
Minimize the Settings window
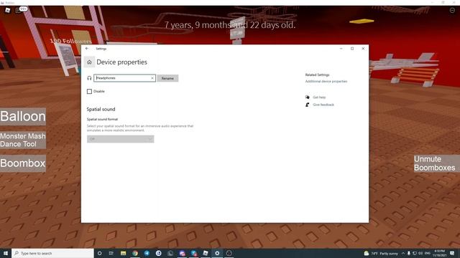341,49
